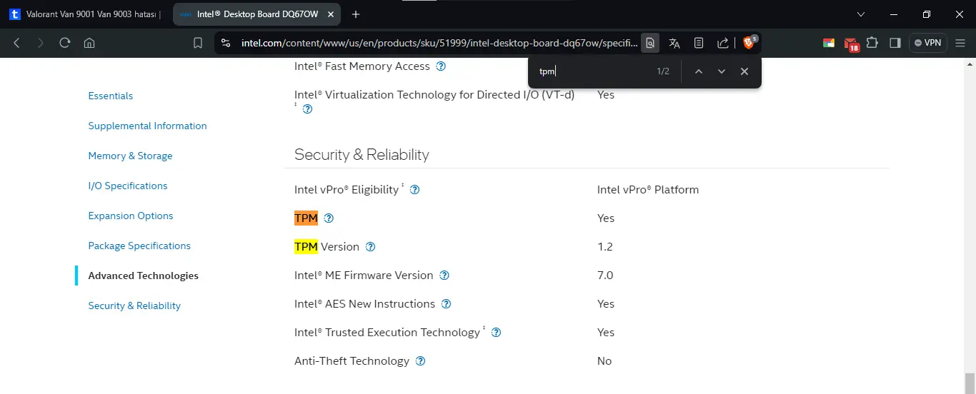Toggle the browser sidebar panel

click(x=895, y=43)
